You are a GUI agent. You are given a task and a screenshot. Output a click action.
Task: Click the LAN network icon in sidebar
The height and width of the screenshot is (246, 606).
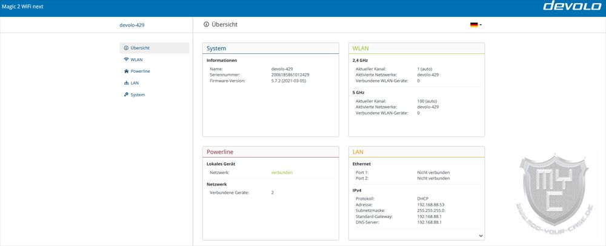tap(126, 82)
